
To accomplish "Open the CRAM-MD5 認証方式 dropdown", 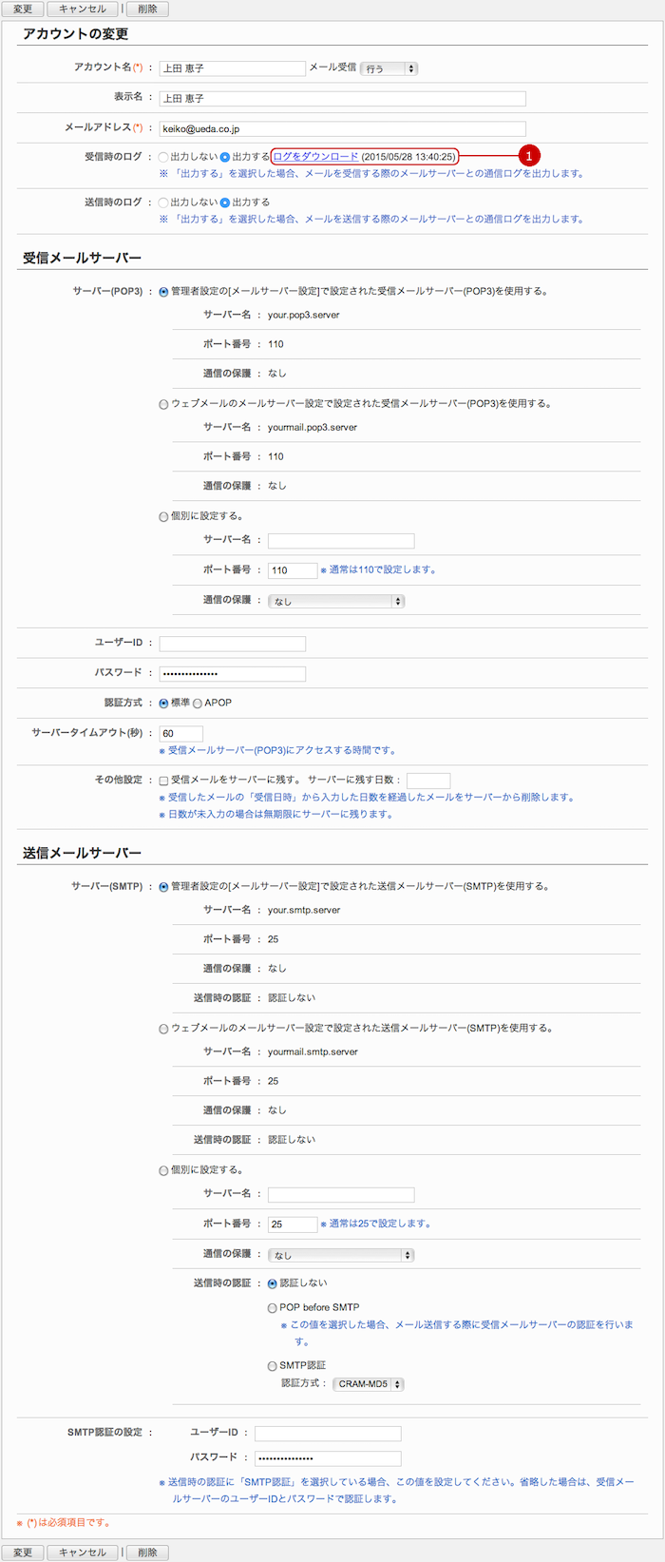I will coord(369,1384).
